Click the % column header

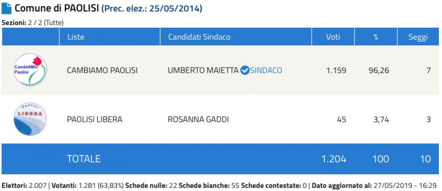pyautogui.click(x=376, y=37)
